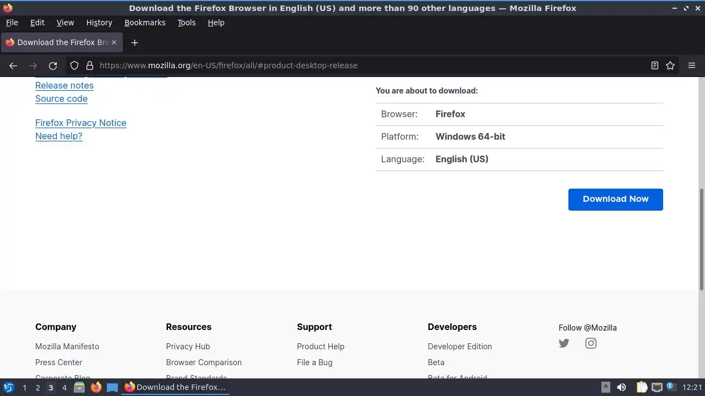Viewport: 705px width, 396px height.
Task: Click the Download Now button
Action: click(x=615, y=199)
